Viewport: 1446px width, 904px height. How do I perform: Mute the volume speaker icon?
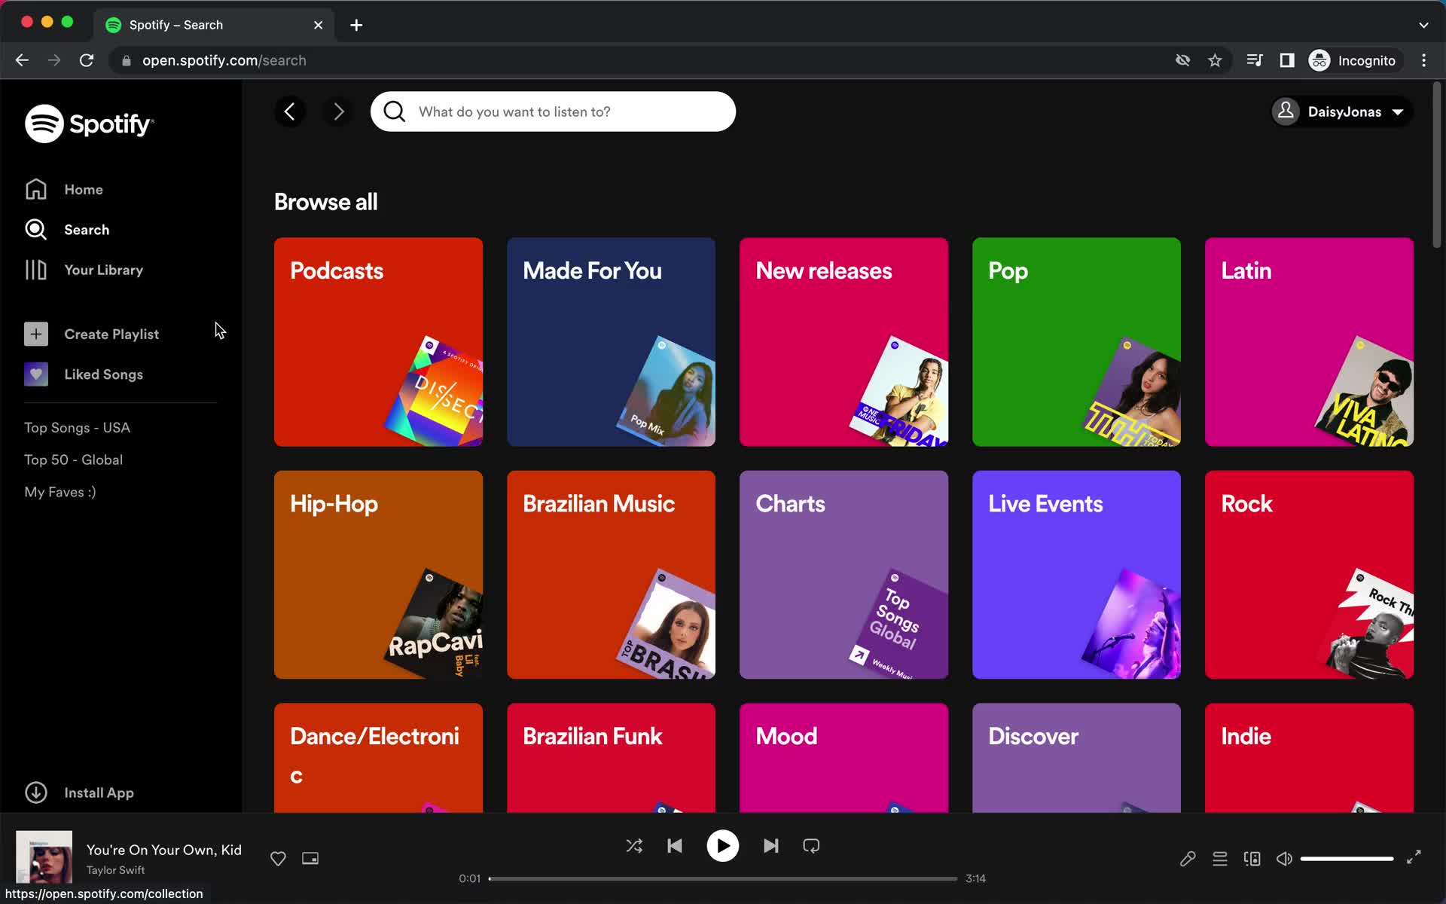coord(1284,858)
